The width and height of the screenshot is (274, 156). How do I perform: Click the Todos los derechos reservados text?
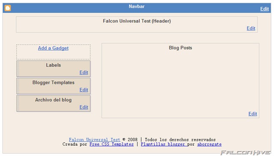point(180,139)
